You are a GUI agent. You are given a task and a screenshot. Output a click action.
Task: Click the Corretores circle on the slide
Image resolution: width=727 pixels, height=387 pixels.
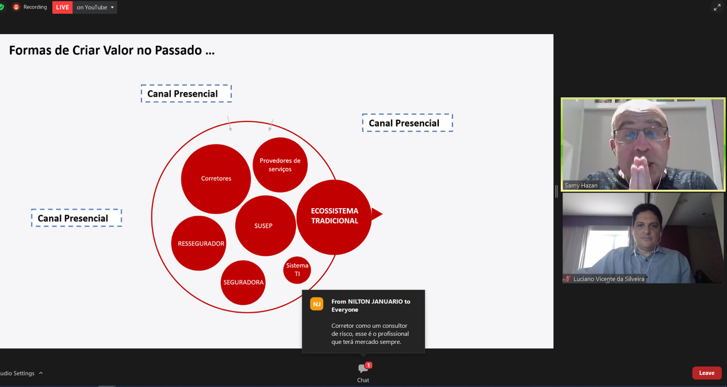(x=216, y=179)
